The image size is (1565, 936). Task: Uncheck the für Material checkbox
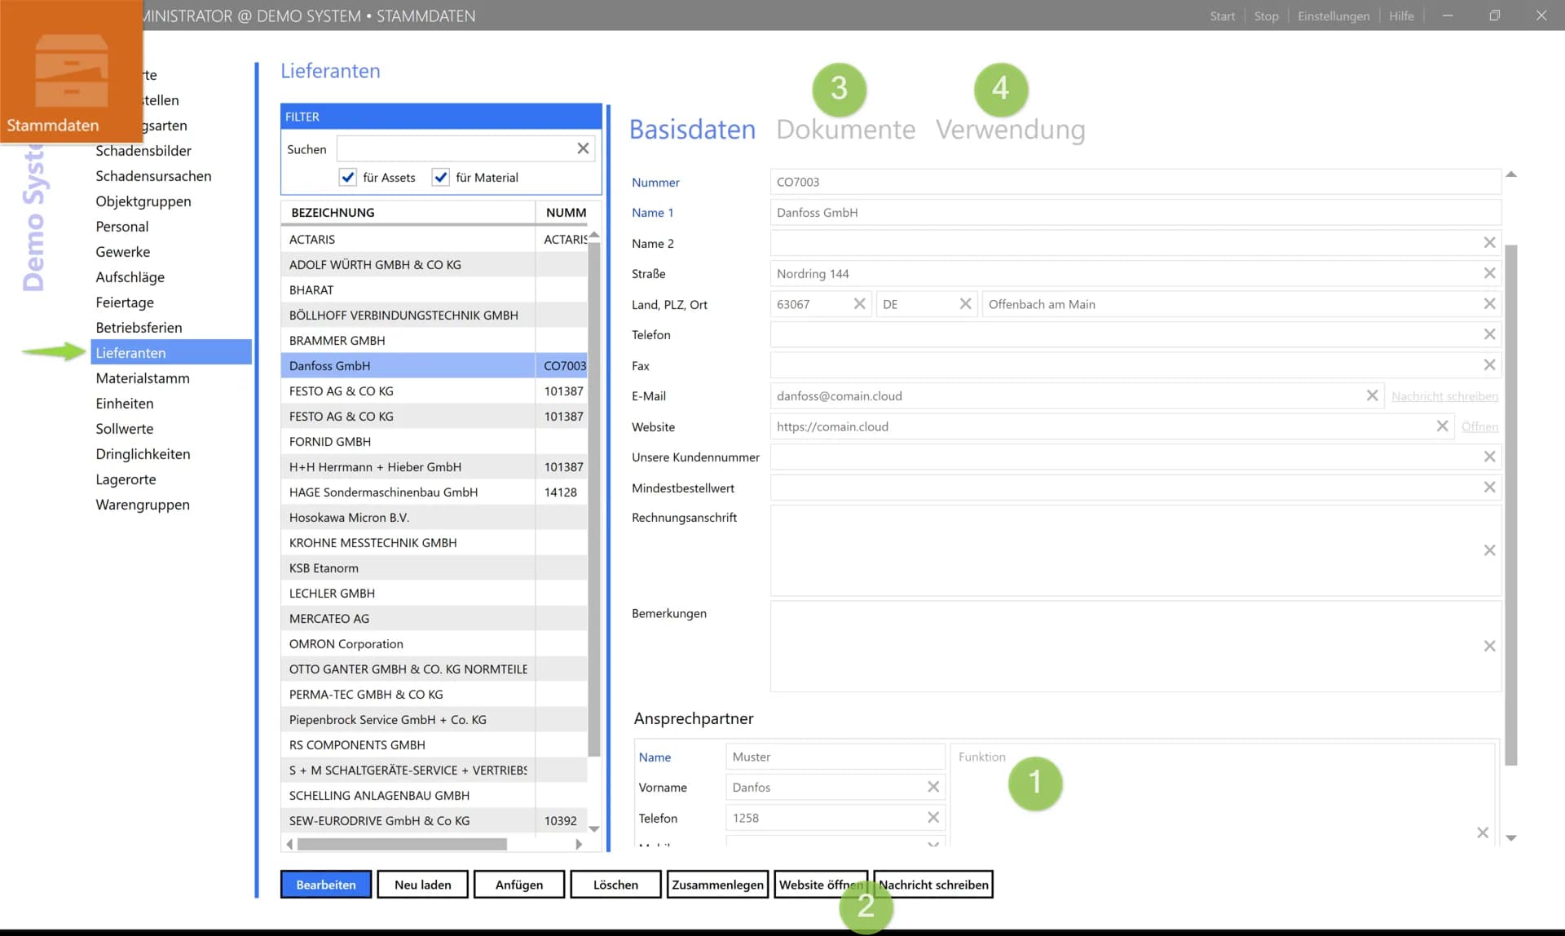coord(441,177)
